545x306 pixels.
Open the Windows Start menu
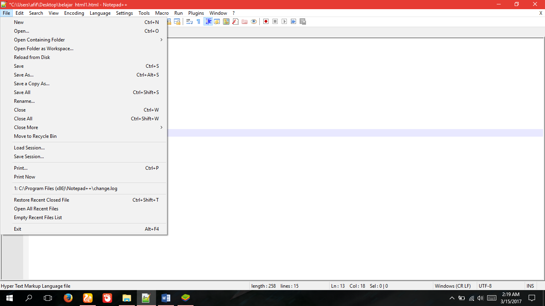[10, 298]
